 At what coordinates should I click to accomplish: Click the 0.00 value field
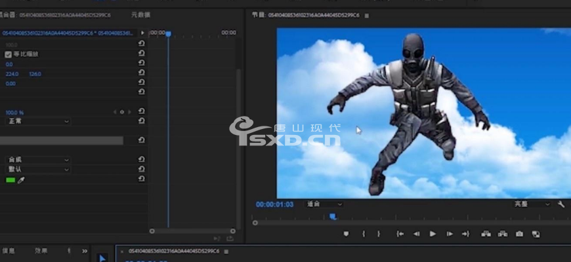coord(11,84)
